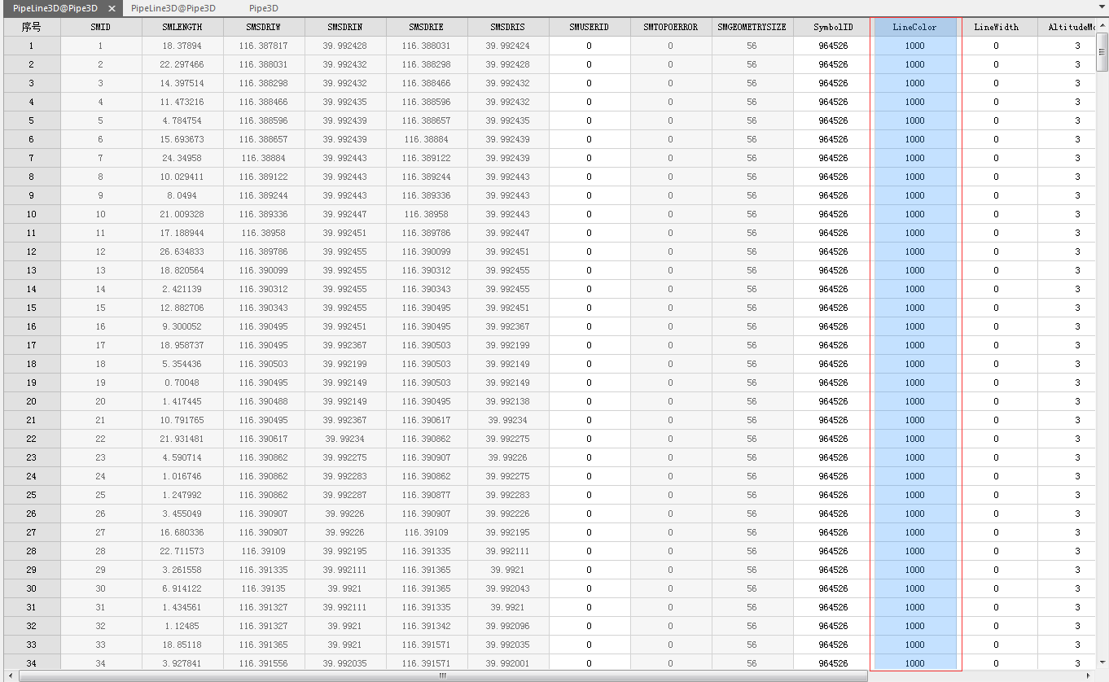Viewport: 1109px width, 682px height.
Task: Click SMSDRIE cell 116.391342
Action: tap(427, 626)
